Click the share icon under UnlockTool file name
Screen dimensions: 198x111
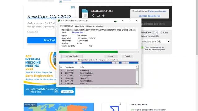pyautogui.click(x=93, y=16)
